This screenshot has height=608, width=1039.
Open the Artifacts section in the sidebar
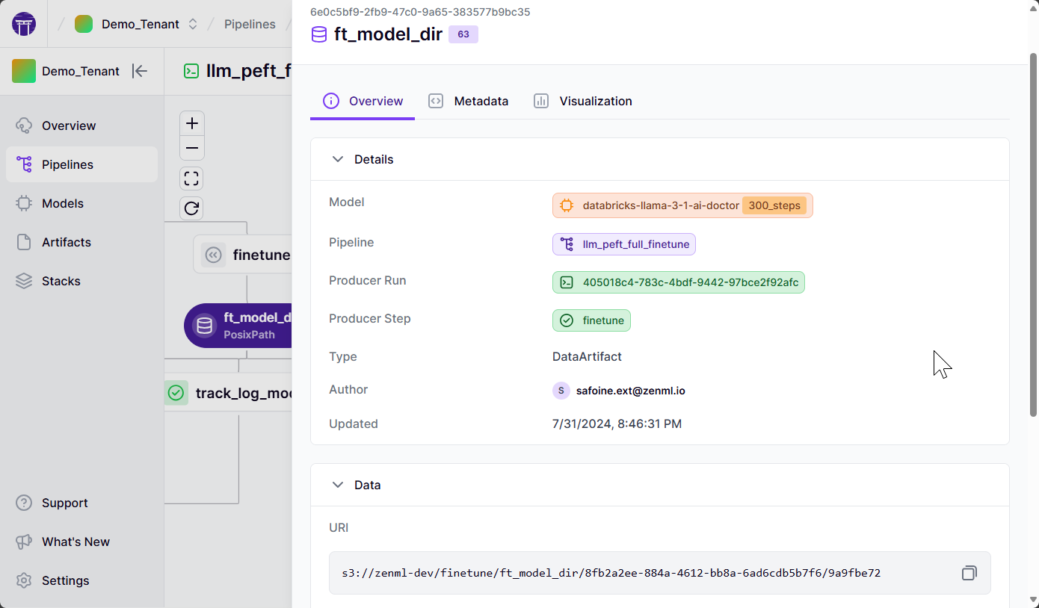click(67, 242)
